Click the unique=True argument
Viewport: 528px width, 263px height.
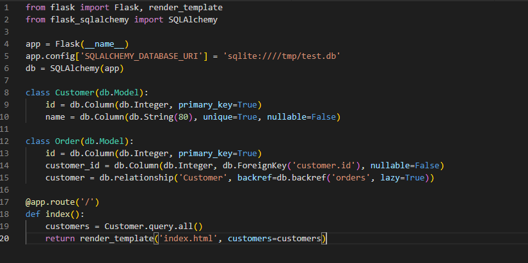222,116
